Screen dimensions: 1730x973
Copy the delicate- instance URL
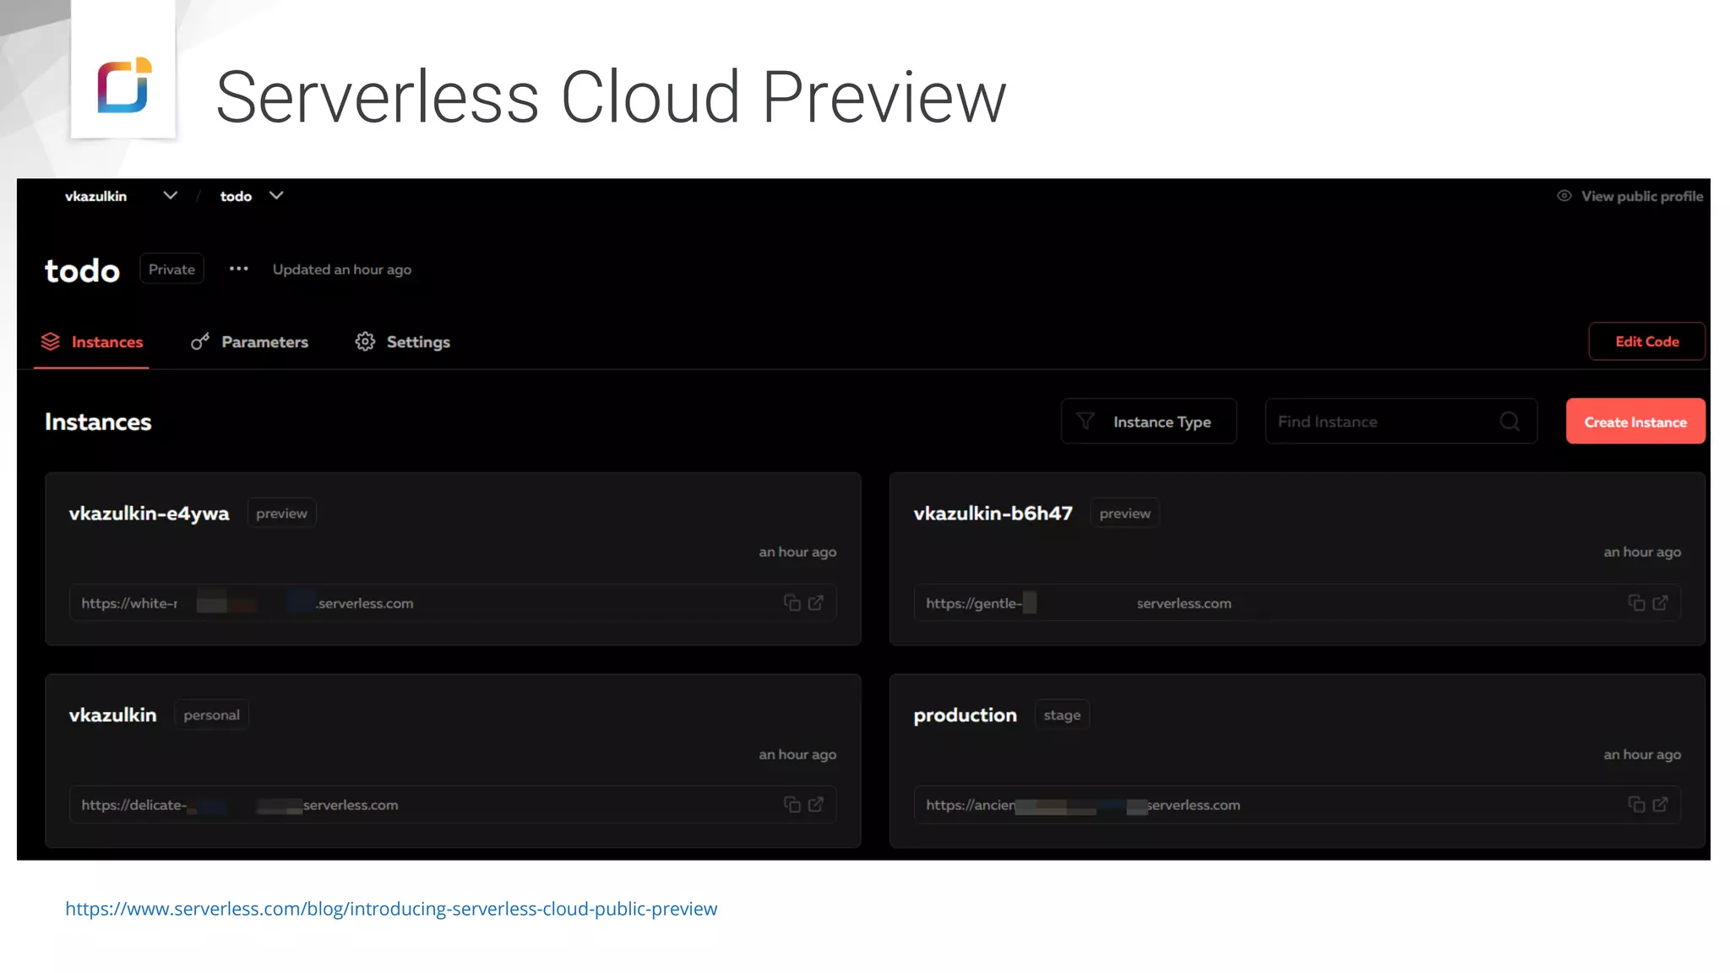(792, 805)
